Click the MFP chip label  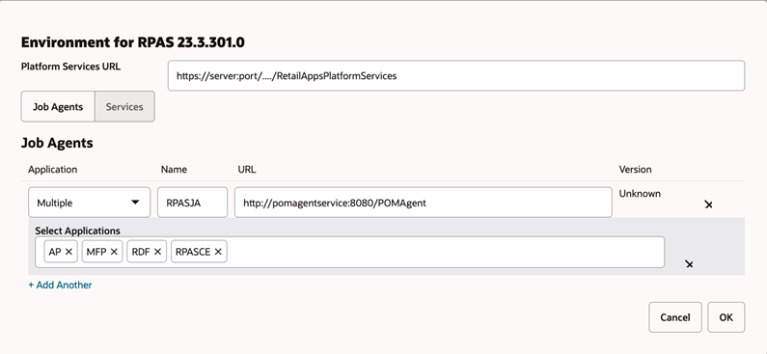[x=96, y=252]
